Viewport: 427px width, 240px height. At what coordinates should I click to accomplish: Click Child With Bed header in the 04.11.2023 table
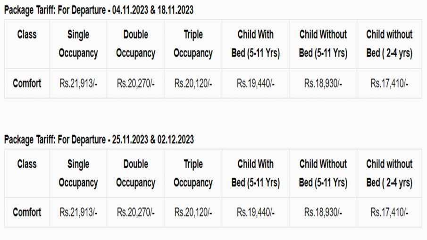(255, 44)
